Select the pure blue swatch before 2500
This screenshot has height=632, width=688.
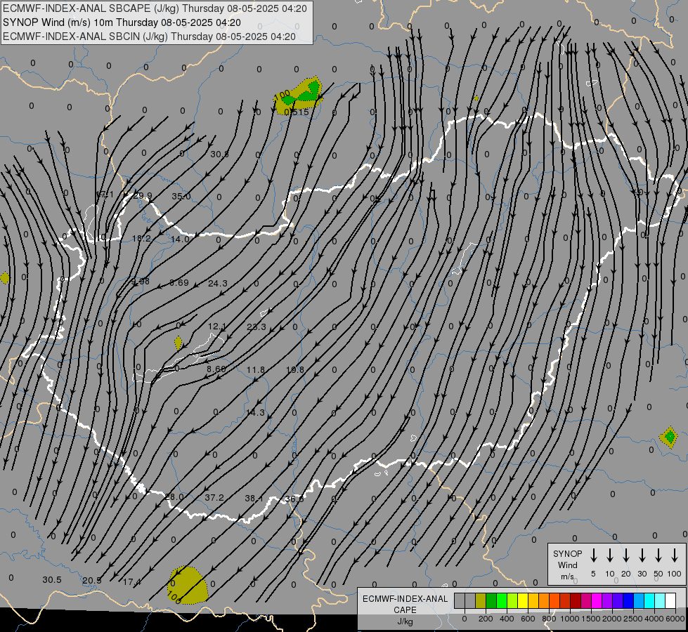point(628,600)
